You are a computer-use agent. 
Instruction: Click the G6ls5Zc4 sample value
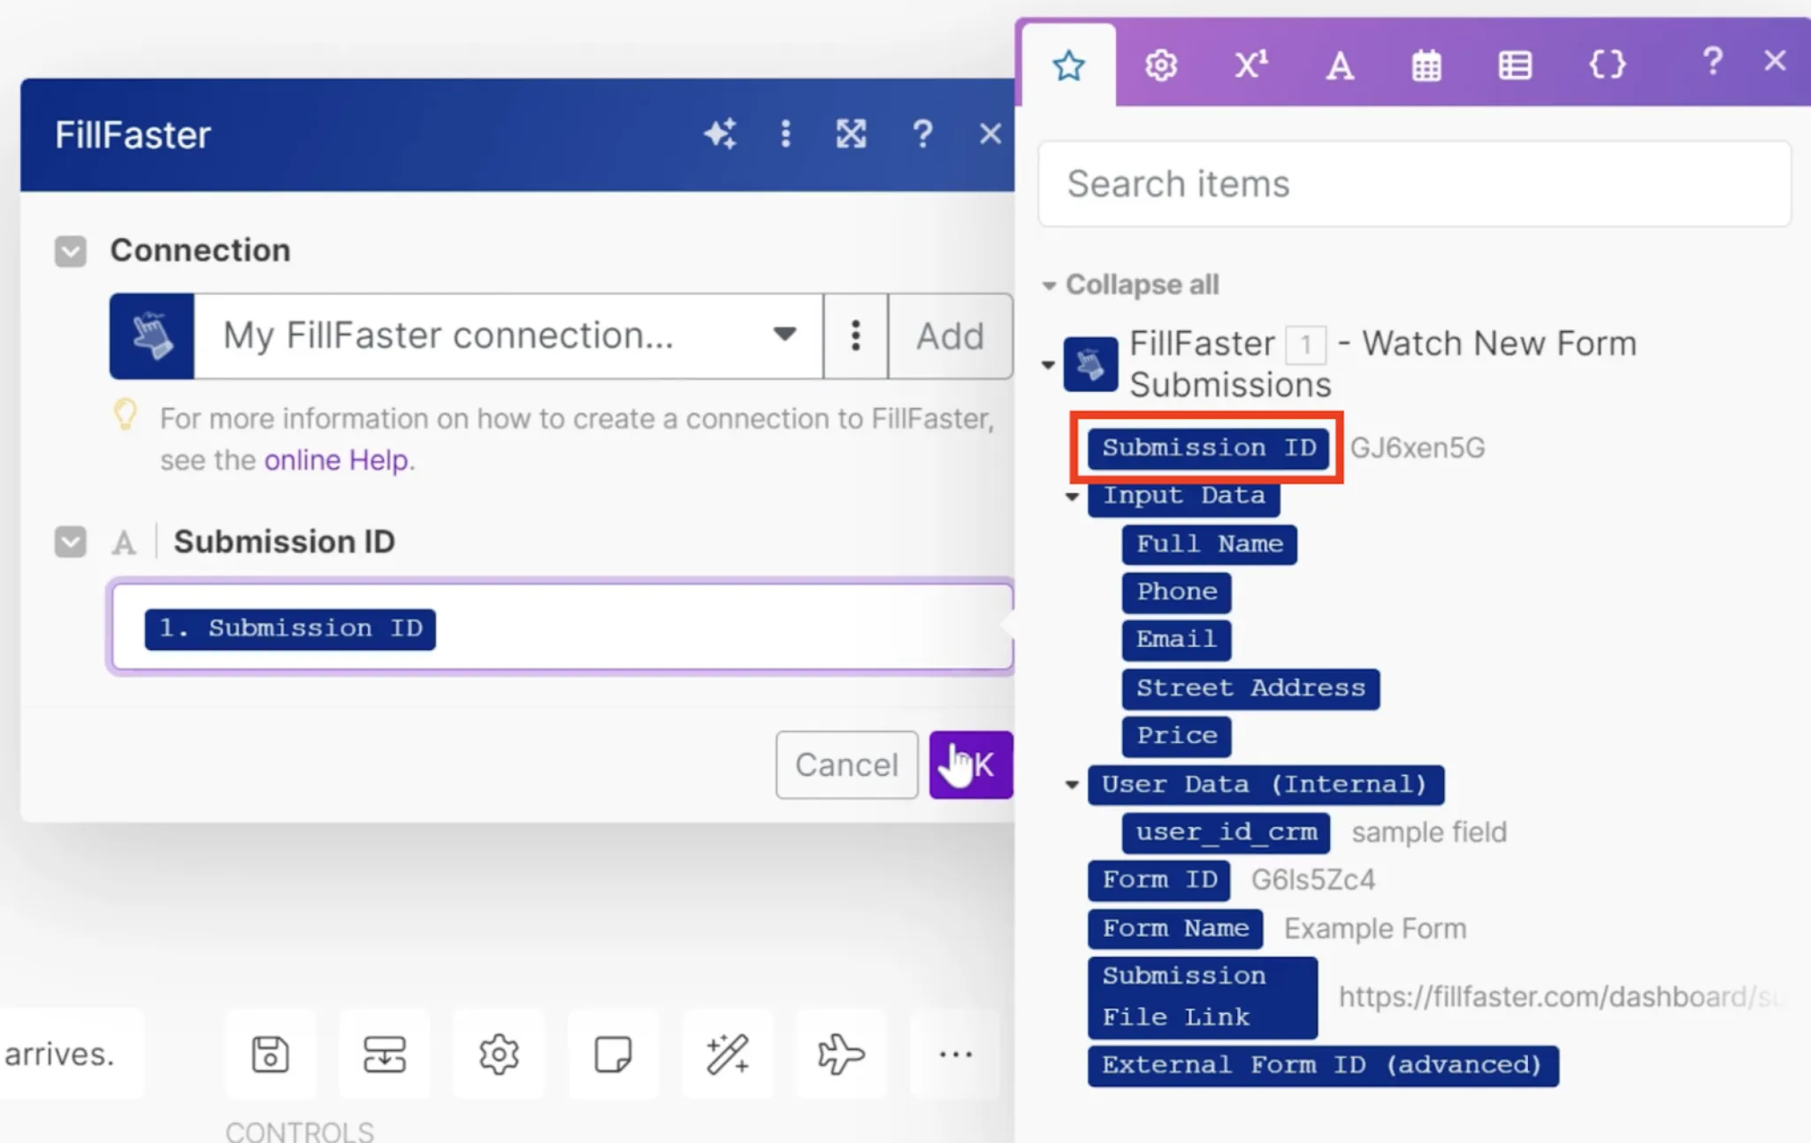pos(1312,880)
